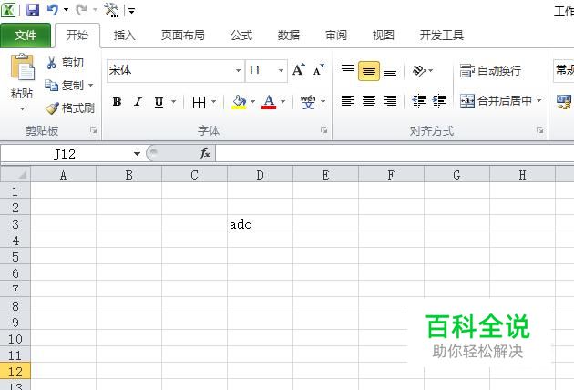Screen dimensions: 574x390
Task: Open Customize Quick Access Toolbar dropdown
Action: click(132, 11)
